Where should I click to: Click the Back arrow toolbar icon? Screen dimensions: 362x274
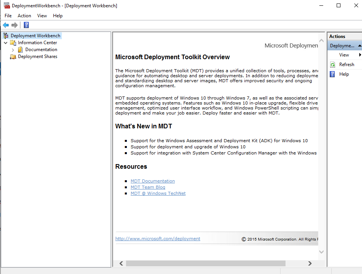[6, 25]
